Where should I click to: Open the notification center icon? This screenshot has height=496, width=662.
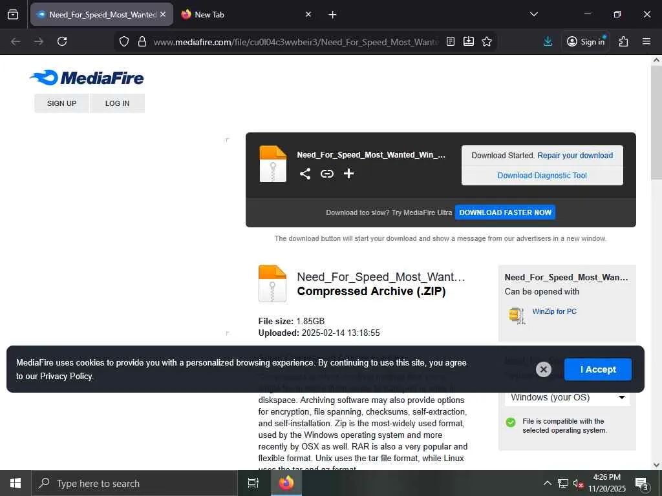tap(642, 484)
